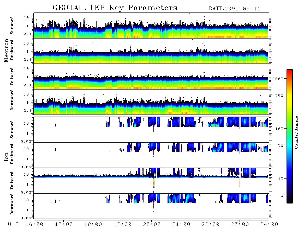Click the "DATE:1995.09.11" label
This screenshot has width=298, height=229.
click(235, 9)
